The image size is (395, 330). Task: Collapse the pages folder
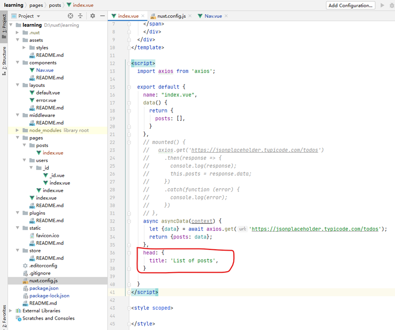click(x=17, y=138)
